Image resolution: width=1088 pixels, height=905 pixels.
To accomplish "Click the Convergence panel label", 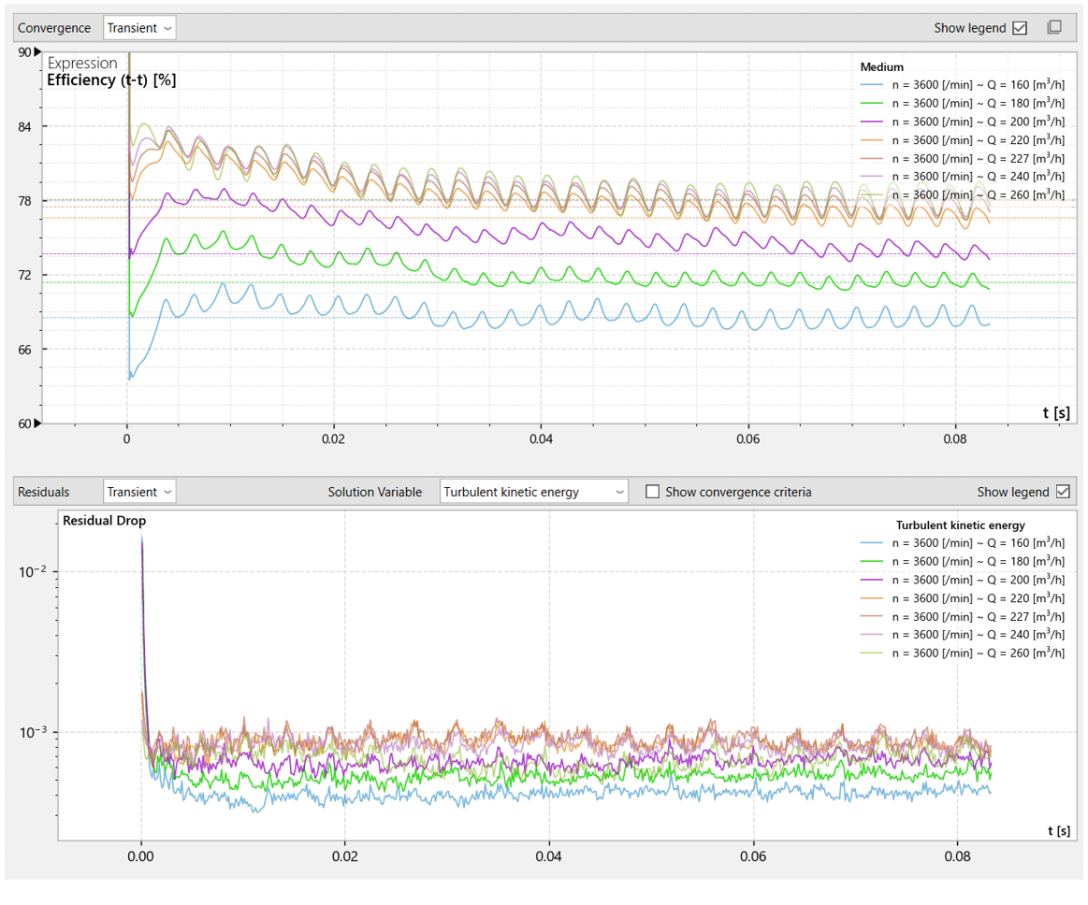I will click(54, 28).
